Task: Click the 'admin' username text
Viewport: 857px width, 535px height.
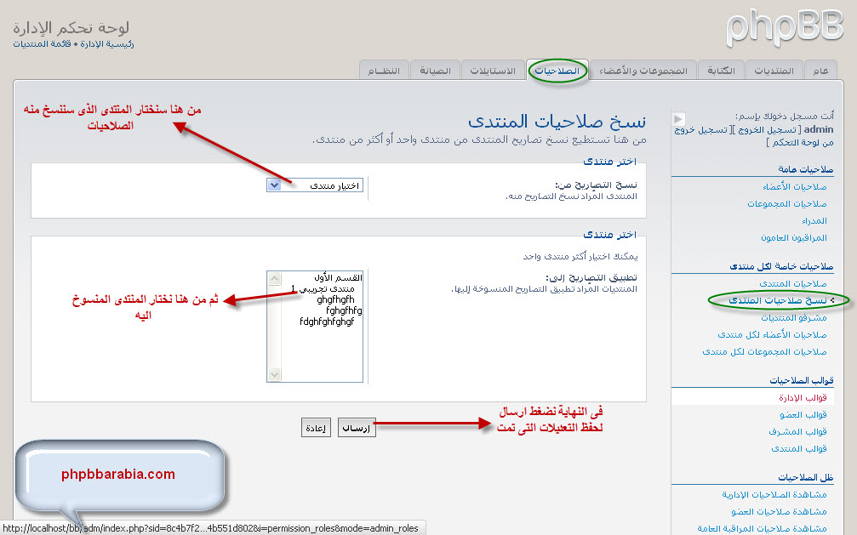Action: 818,129
